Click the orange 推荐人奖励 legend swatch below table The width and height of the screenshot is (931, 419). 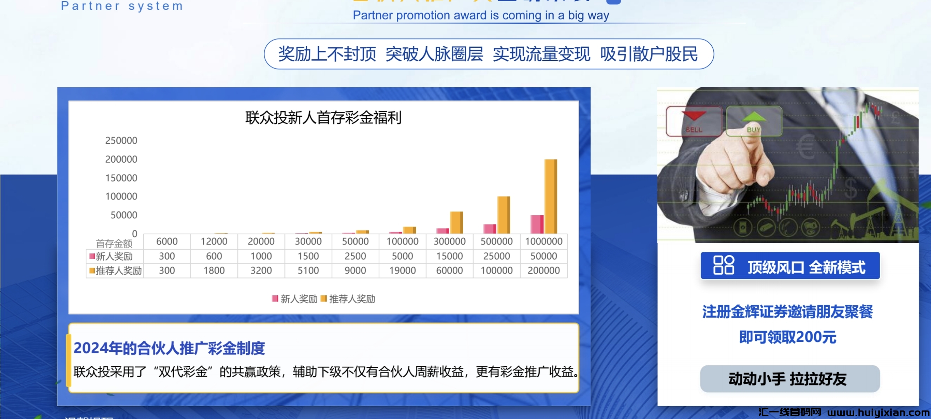click(x=324, y=298)
